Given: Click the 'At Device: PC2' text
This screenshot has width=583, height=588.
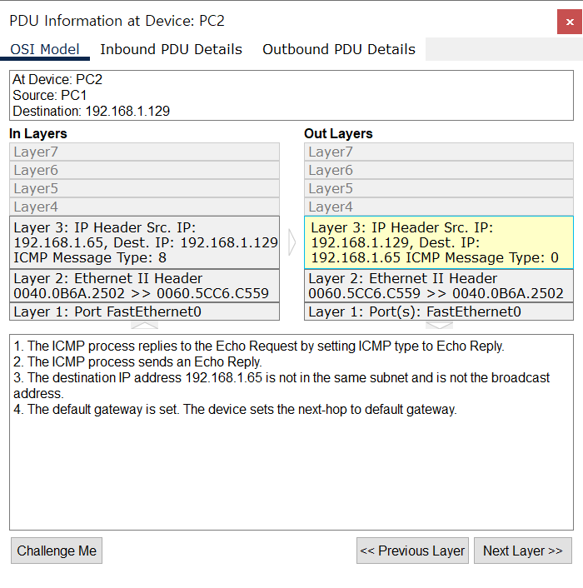Looking at the screenshot, I should pyautogui.click(x=57, y=79).
